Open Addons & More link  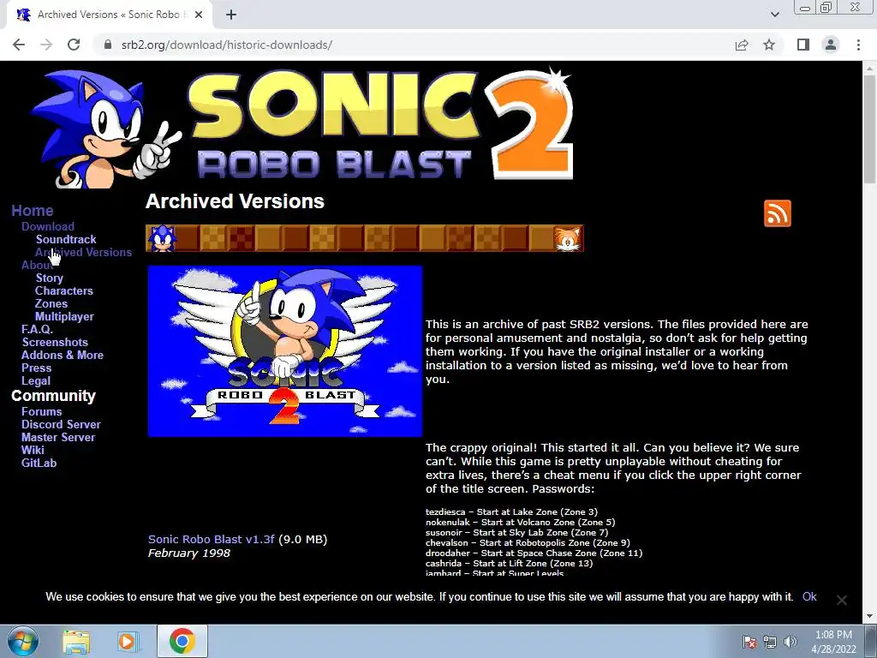[x=62, y=355]
